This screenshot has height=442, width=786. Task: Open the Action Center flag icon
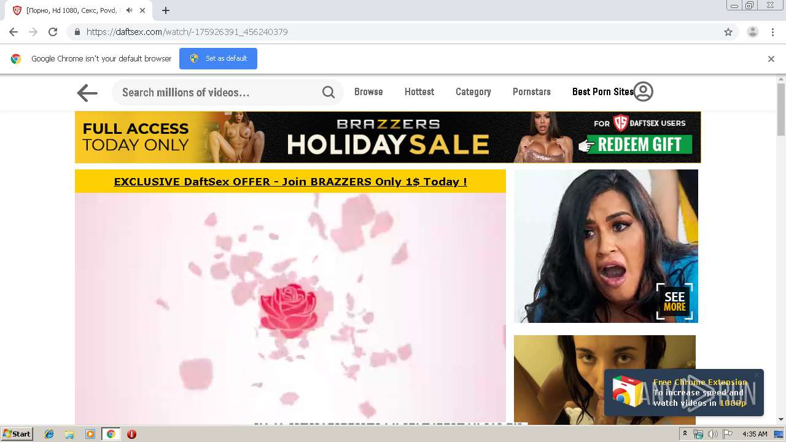[727, 434]
